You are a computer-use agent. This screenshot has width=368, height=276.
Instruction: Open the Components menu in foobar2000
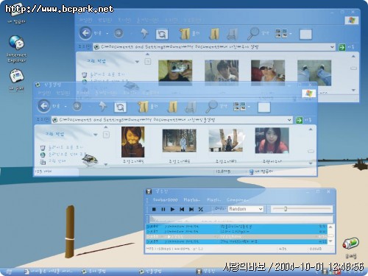pos(238,200)
